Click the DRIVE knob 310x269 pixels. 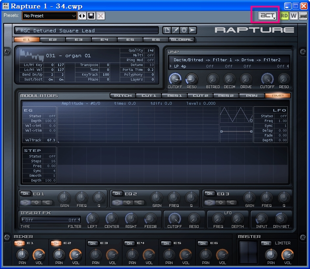coord(246,79)
